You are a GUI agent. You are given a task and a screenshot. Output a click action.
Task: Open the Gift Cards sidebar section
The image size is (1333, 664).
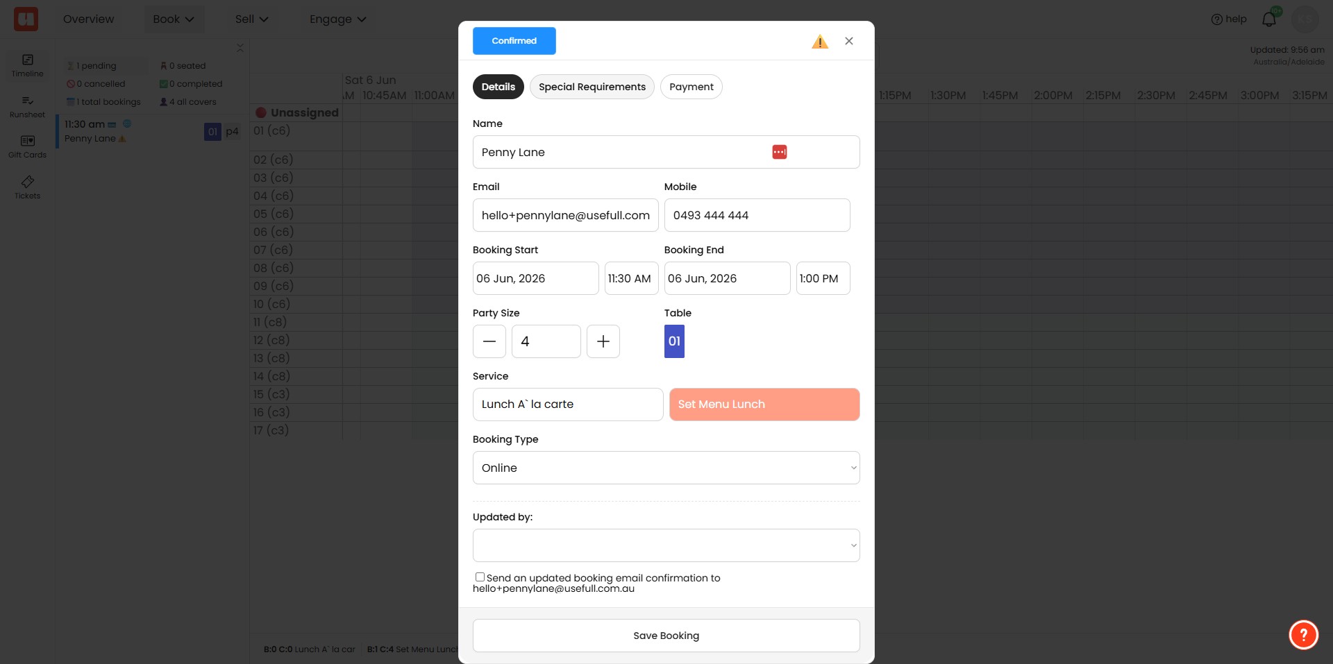point(27,146)
